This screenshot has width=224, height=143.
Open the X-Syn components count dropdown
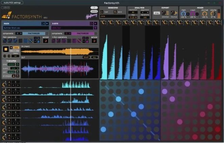[x=68, y=33]
